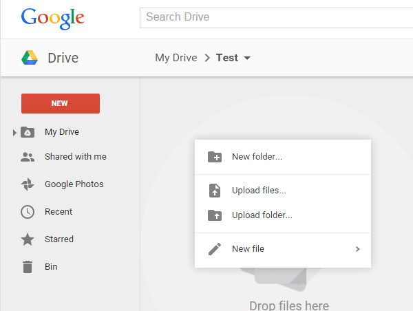The height and width of the screenshot is (311, 413).
Task: Click the My Drive folder icon in sidebar
Action: (x=28, y=132)
